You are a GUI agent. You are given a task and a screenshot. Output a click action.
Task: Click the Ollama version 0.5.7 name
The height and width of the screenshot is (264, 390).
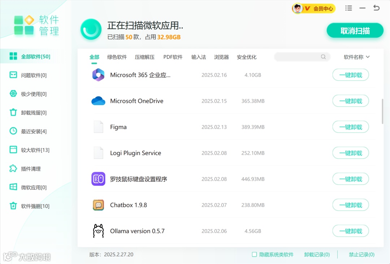pyautogui.click(x=137, y=231)
